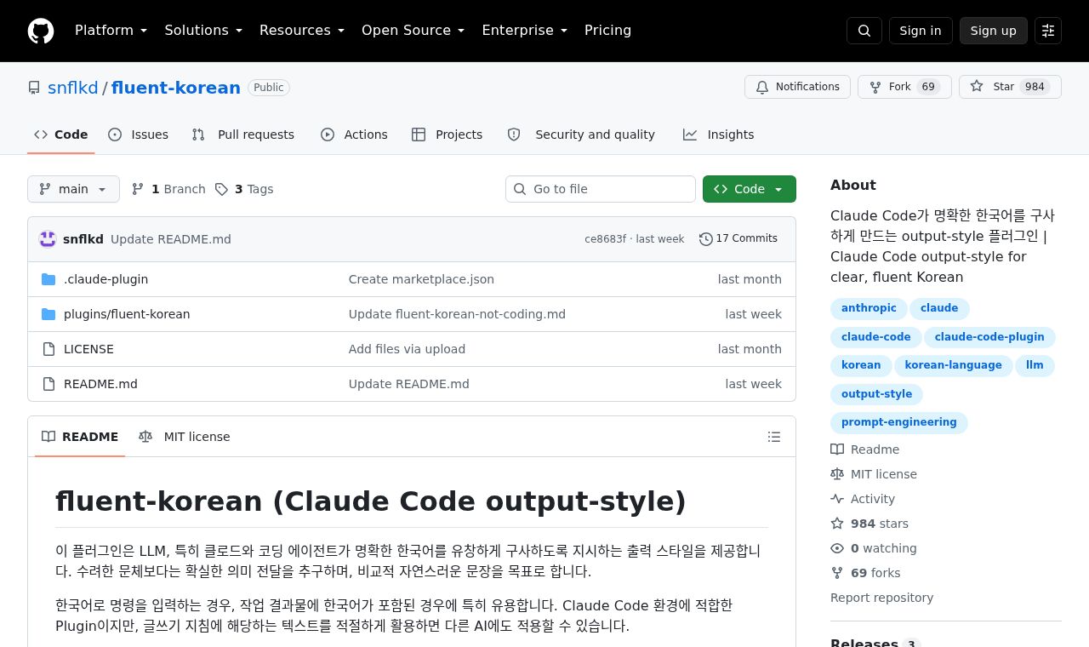Image resolution: width=1089 pixels, height=647 pixels.
Task: Click the Go to file search field
Action: click(601, 189)
